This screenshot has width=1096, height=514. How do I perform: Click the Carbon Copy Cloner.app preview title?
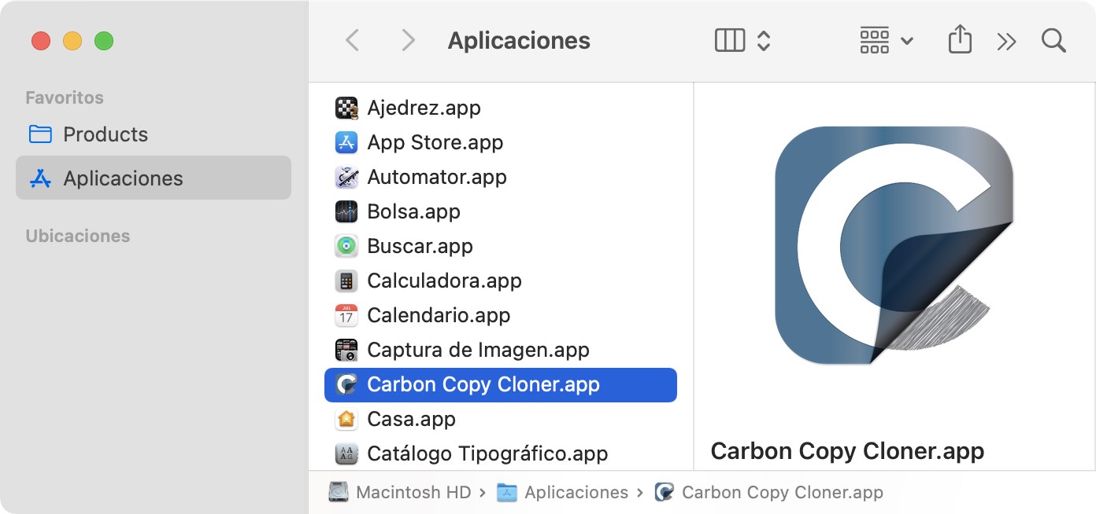pyautogui.click(x=847, y=451)
